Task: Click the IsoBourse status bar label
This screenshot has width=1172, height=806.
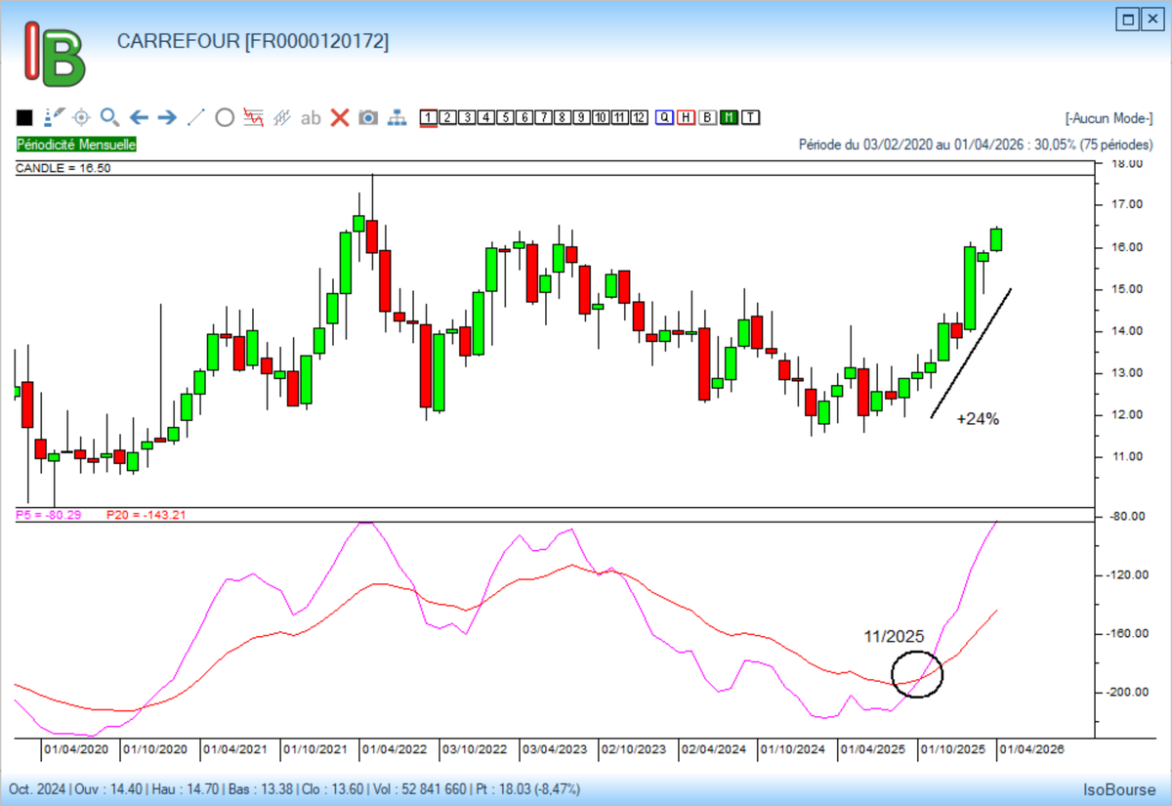Action: click(x=1119, y=788)
